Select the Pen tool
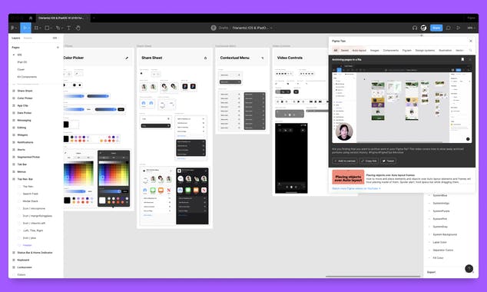This screenshot has width=487, height=292. coord(58,28)
